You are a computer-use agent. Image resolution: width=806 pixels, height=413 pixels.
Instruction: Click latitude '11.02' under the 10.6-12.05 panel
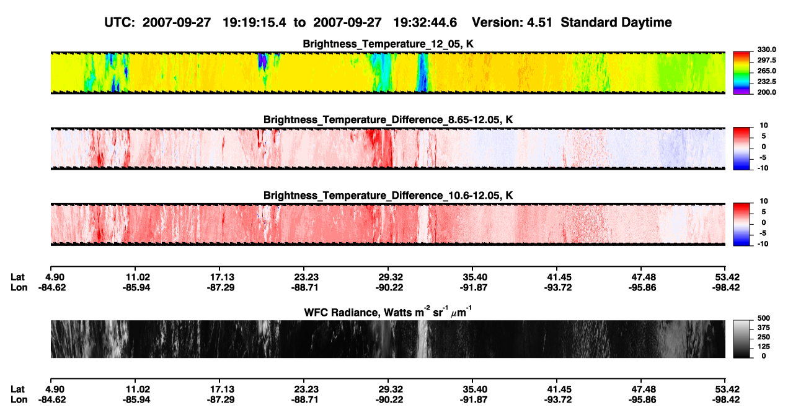137,277
